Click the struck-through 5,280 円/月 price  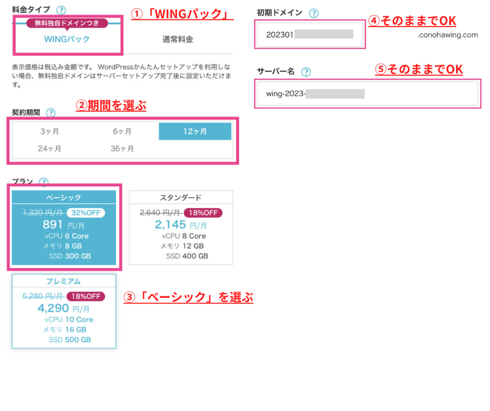coord(44,297)
